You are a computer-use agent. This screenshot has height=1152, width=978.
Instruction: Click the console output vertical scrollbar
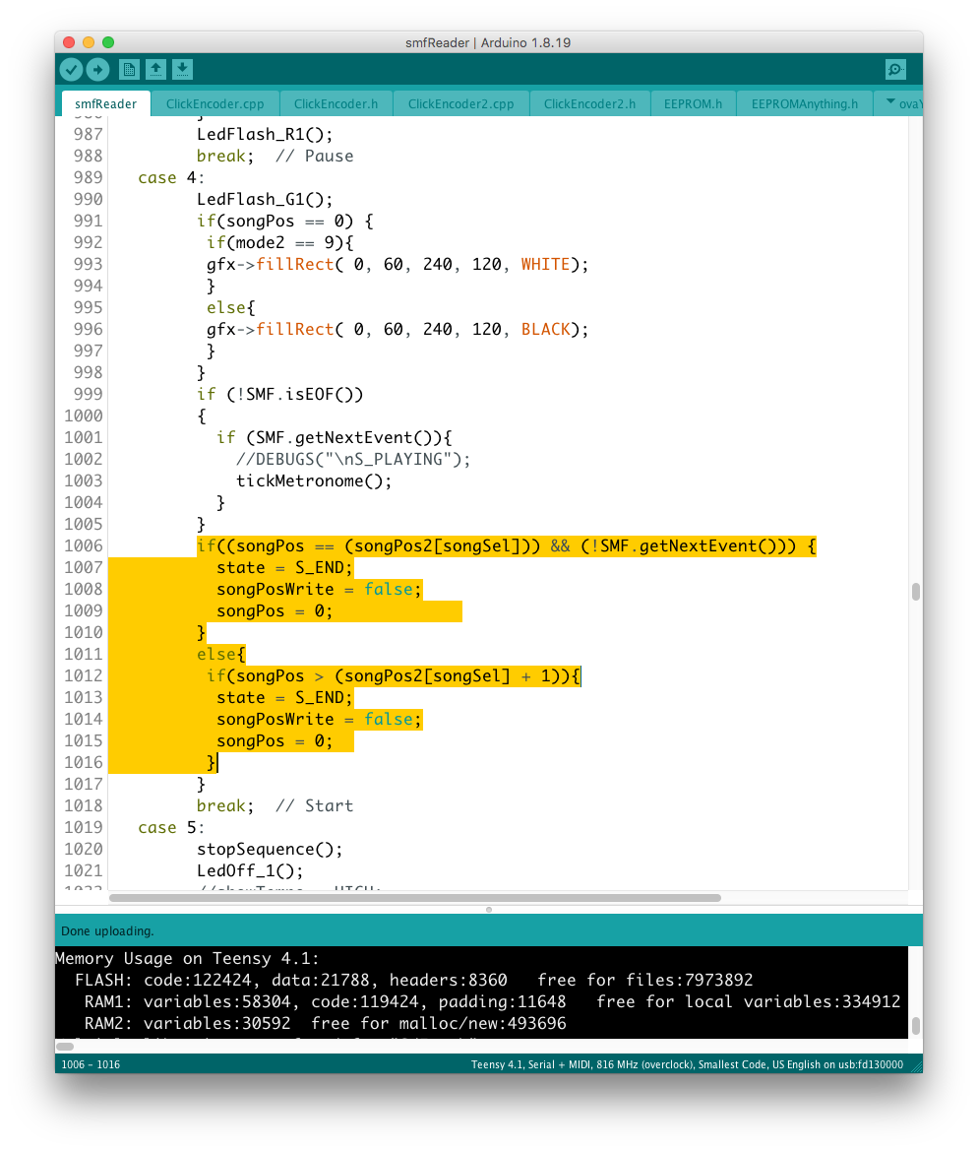point(916,1025)
